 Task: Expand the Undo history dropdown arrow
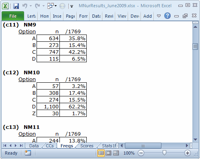(x=31, y=6)
